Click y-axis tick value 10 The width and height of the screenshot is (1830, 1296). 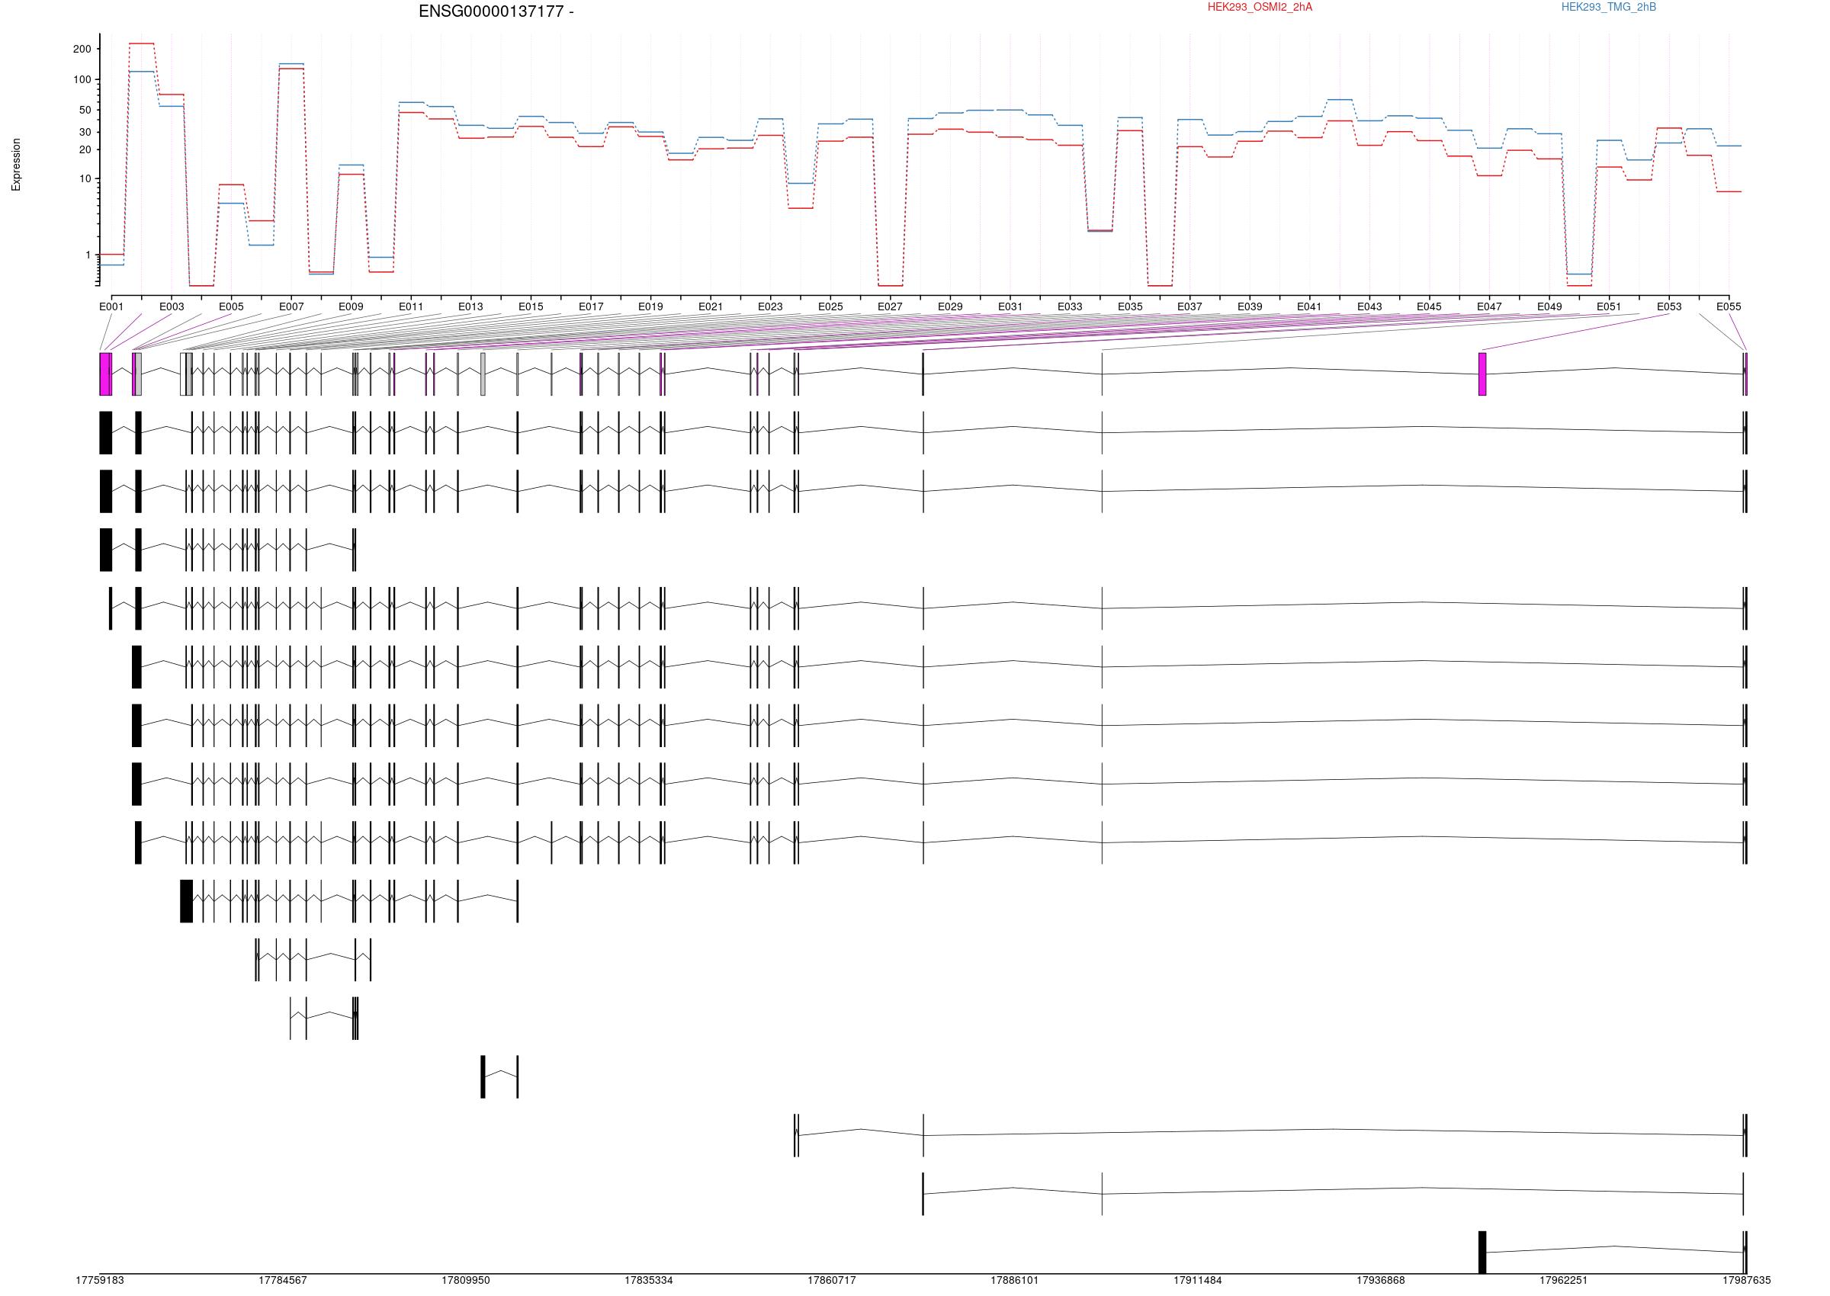pos(85,178)
